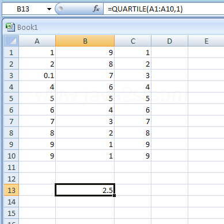Select row 11 header

tap(12, 167)
